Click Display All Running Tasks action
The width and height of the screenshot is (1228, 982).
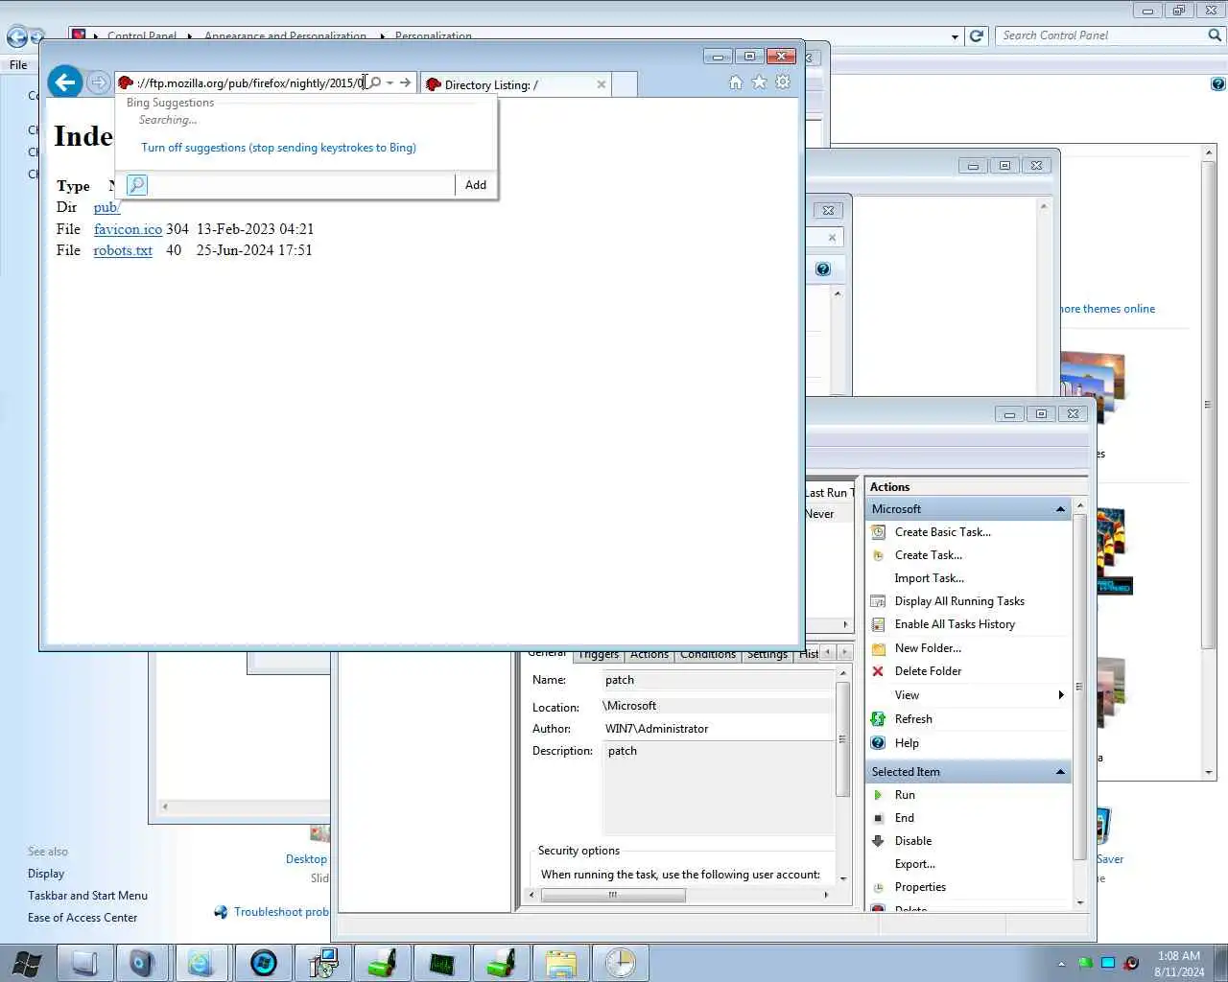pyautogui.click(x=959, y=601)
